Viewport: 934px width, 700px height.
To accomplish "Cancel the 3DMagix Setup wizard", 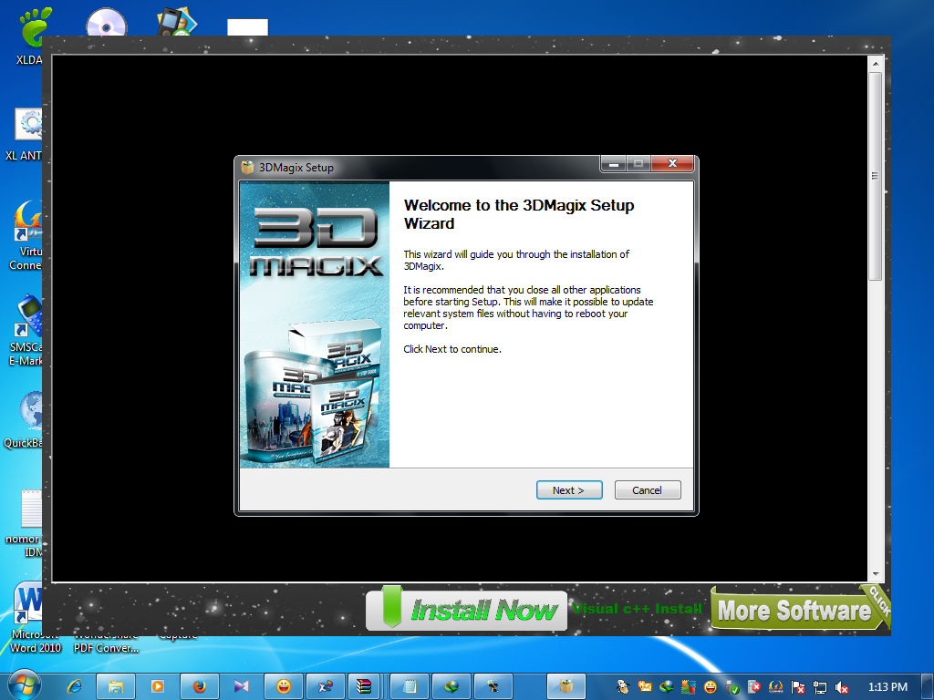I will pyautogui.click(x=647, y=489).
